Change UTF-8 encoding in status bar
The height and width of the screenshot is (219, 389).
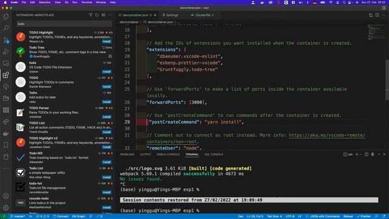[290, 217]
